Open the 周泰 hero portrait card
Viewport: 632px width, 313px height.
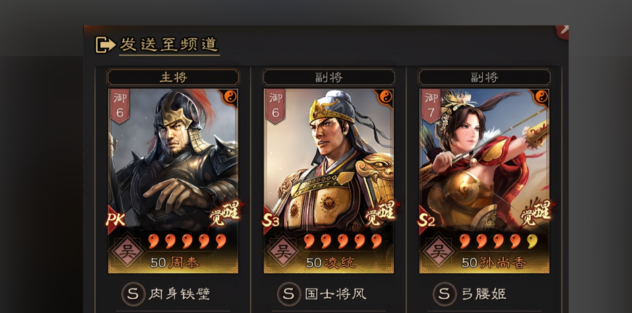pos(173,181)
